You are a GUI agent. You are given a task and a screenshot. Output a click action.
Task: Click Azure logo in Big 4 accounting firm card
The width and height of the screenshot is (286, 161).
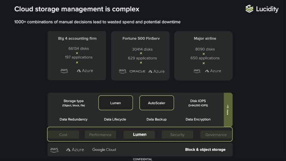click(x=85, y=71)
